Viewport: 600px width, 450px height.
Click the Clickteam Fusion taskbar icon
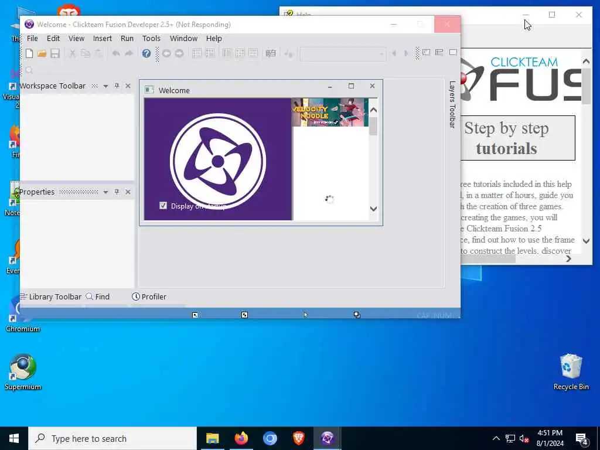(x=328, y=438)
